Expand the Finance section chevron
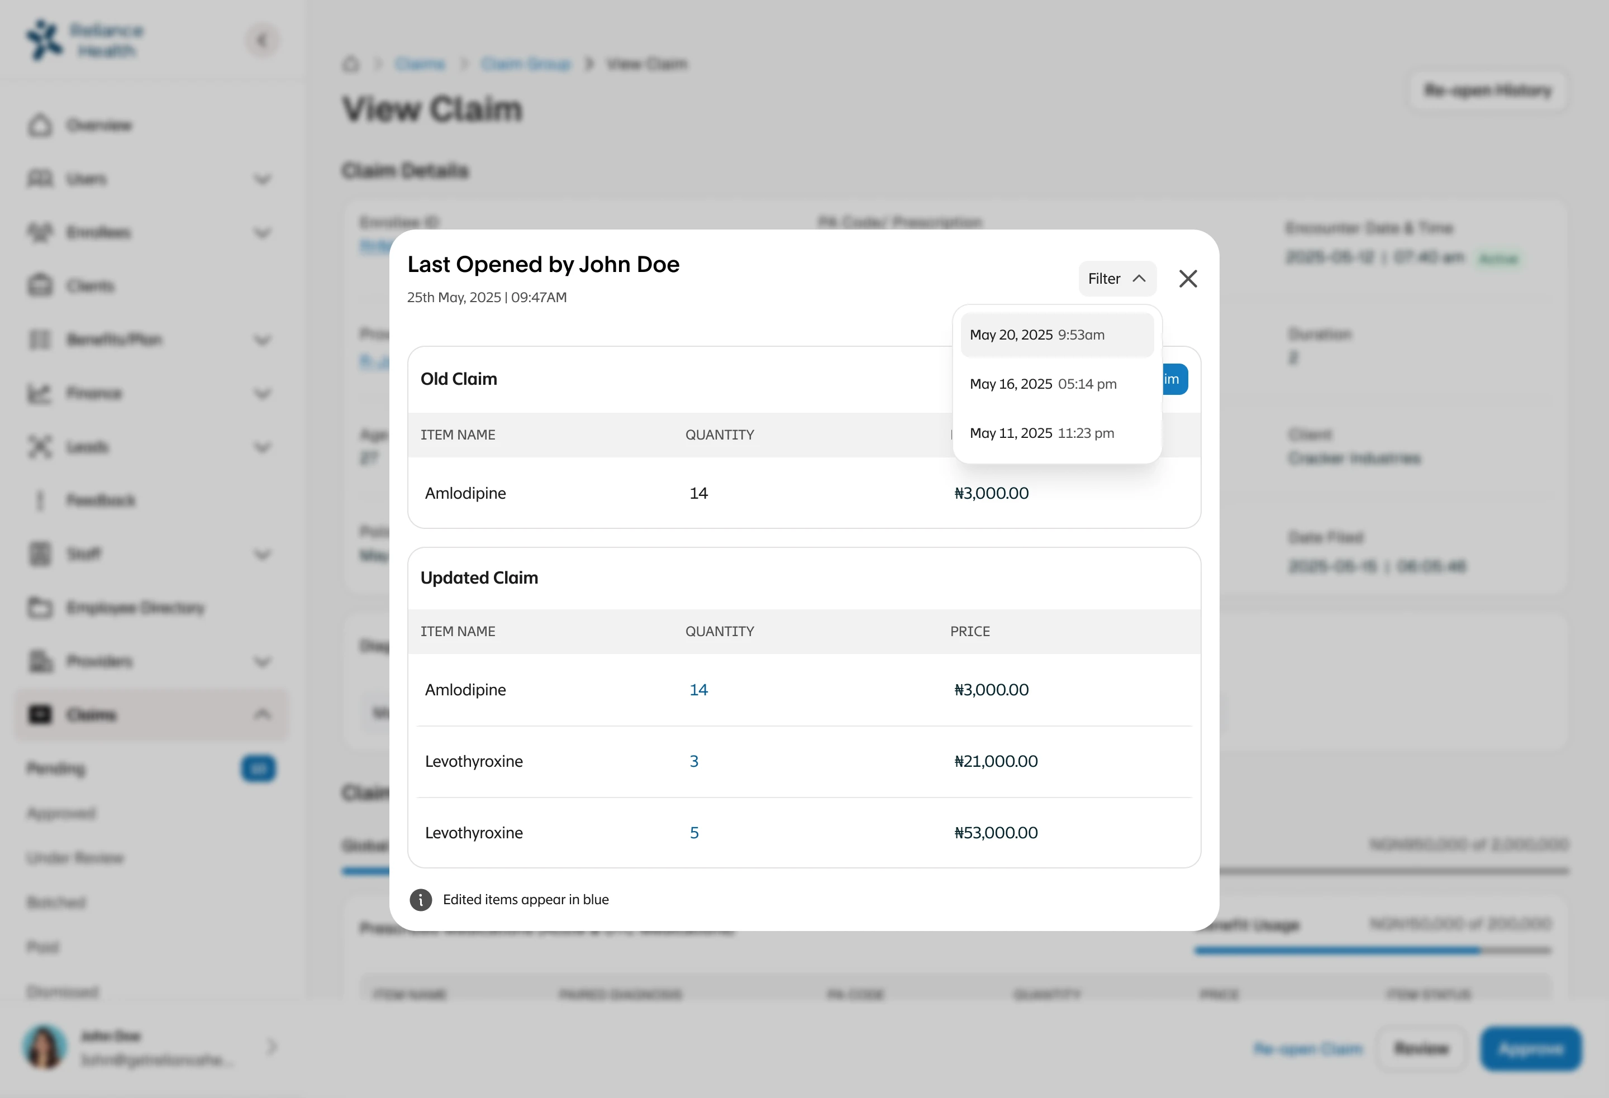This screenshot has width=1609, height=1098. [x=261, y=394]
